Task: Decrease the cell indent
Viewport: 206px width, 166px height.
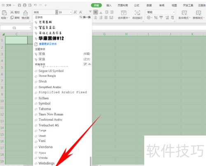Action: (x=107, y=12)
